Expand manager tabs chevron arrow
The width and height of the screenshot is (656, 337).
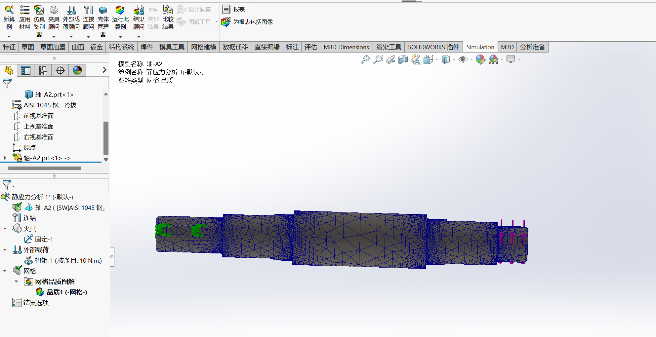click(x=104, y=70)
